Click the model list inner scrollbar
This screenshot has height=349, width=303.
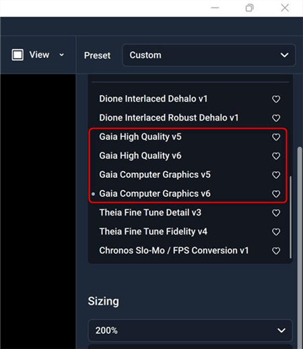[x=291, y=217]
